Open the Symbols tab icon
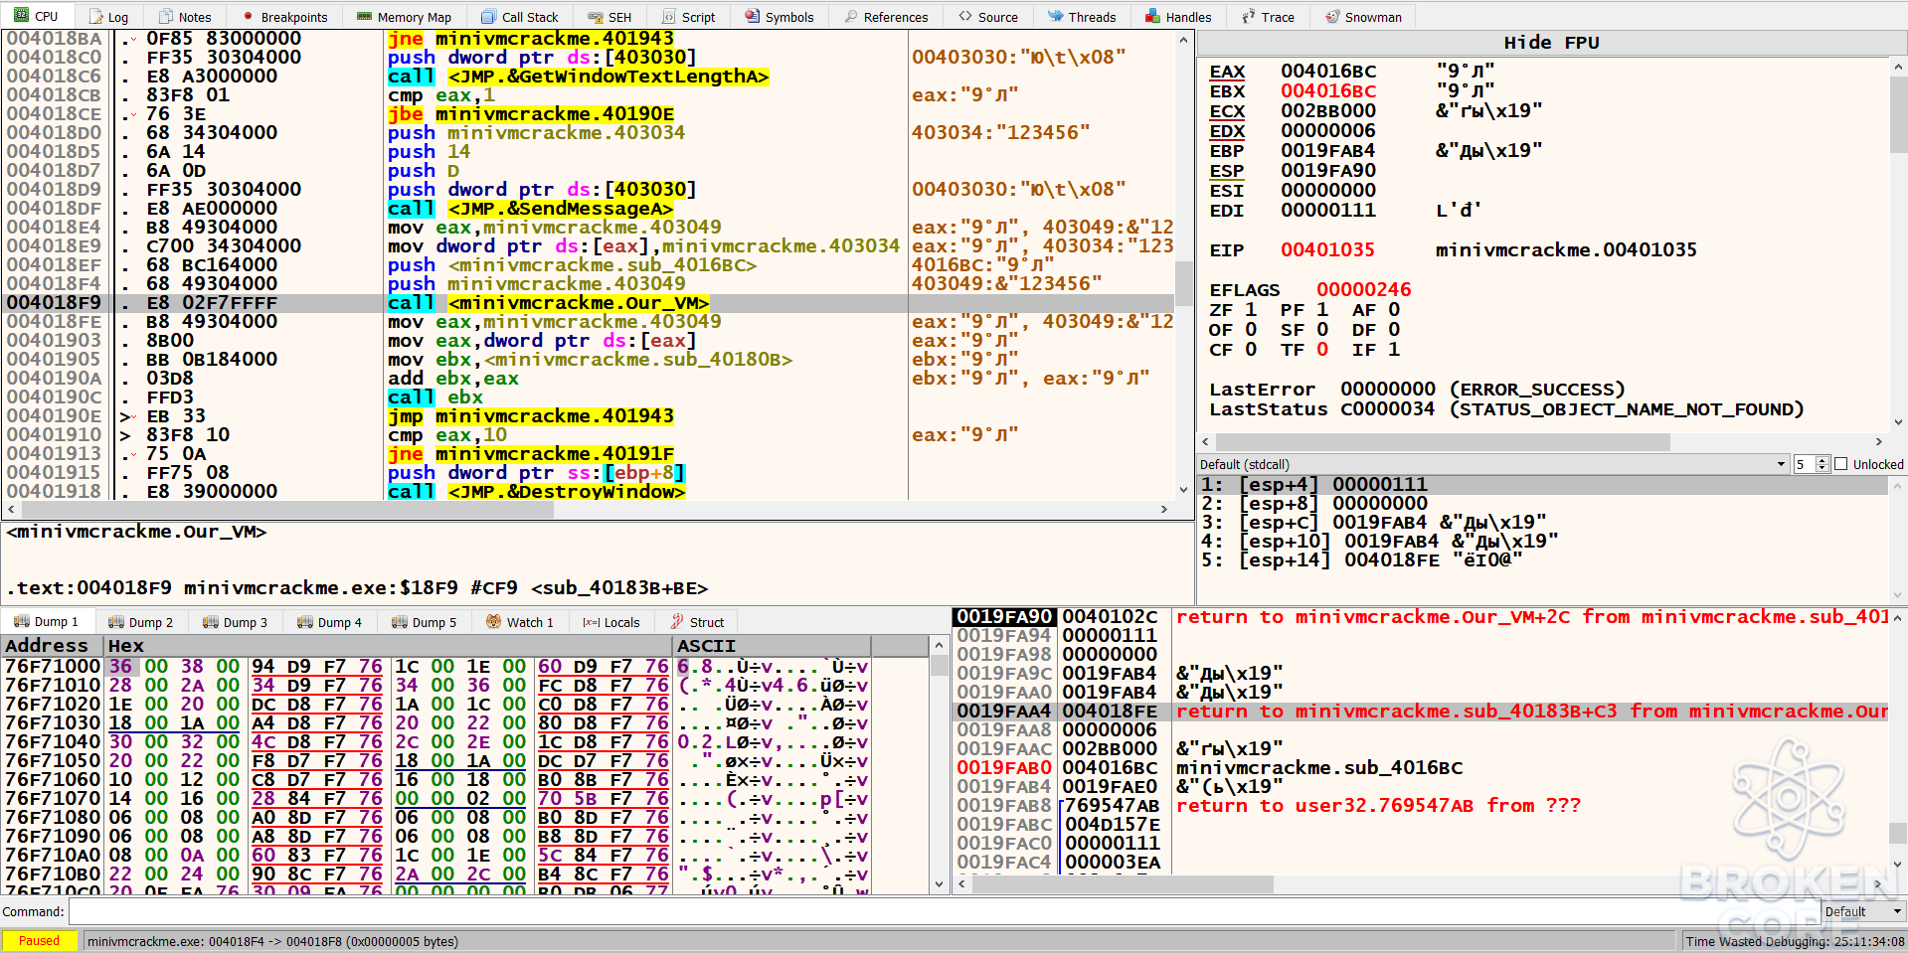1908x953 pixels. pyautogui.click(x=753, y=17)
